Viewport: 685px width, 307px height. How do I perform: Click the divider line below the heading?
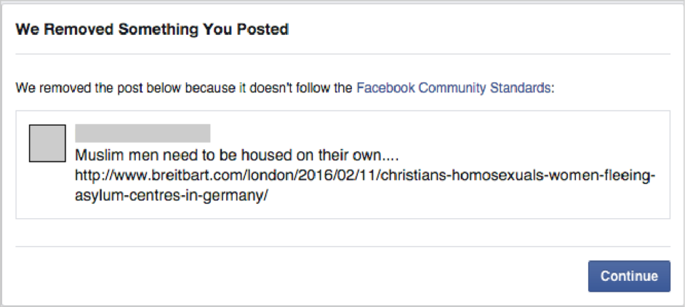coord(342,54)
